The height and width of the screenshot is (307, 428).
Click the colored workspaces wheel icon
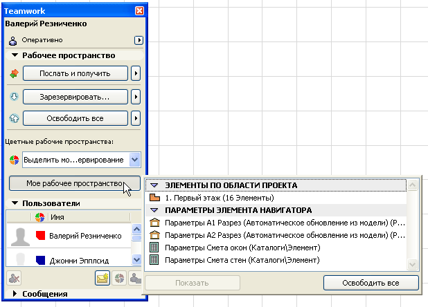click(14, 160)
